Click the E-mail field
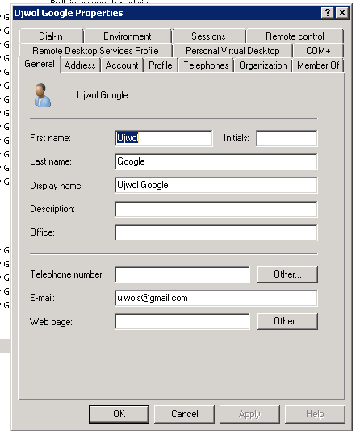 [x=216, y=299]
